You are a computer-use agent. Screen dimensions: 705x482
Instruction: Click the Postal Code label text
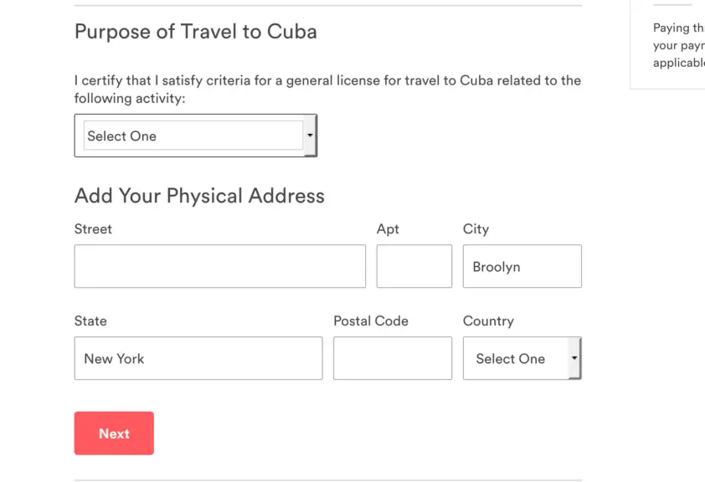click(371, 320)
